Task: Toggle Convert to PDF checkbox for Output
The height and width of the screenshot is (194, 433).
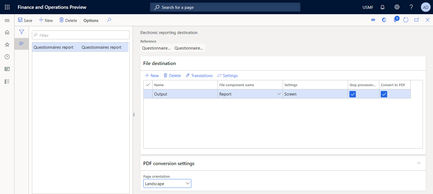Action: pyautogui.click(x=384, y=94)
